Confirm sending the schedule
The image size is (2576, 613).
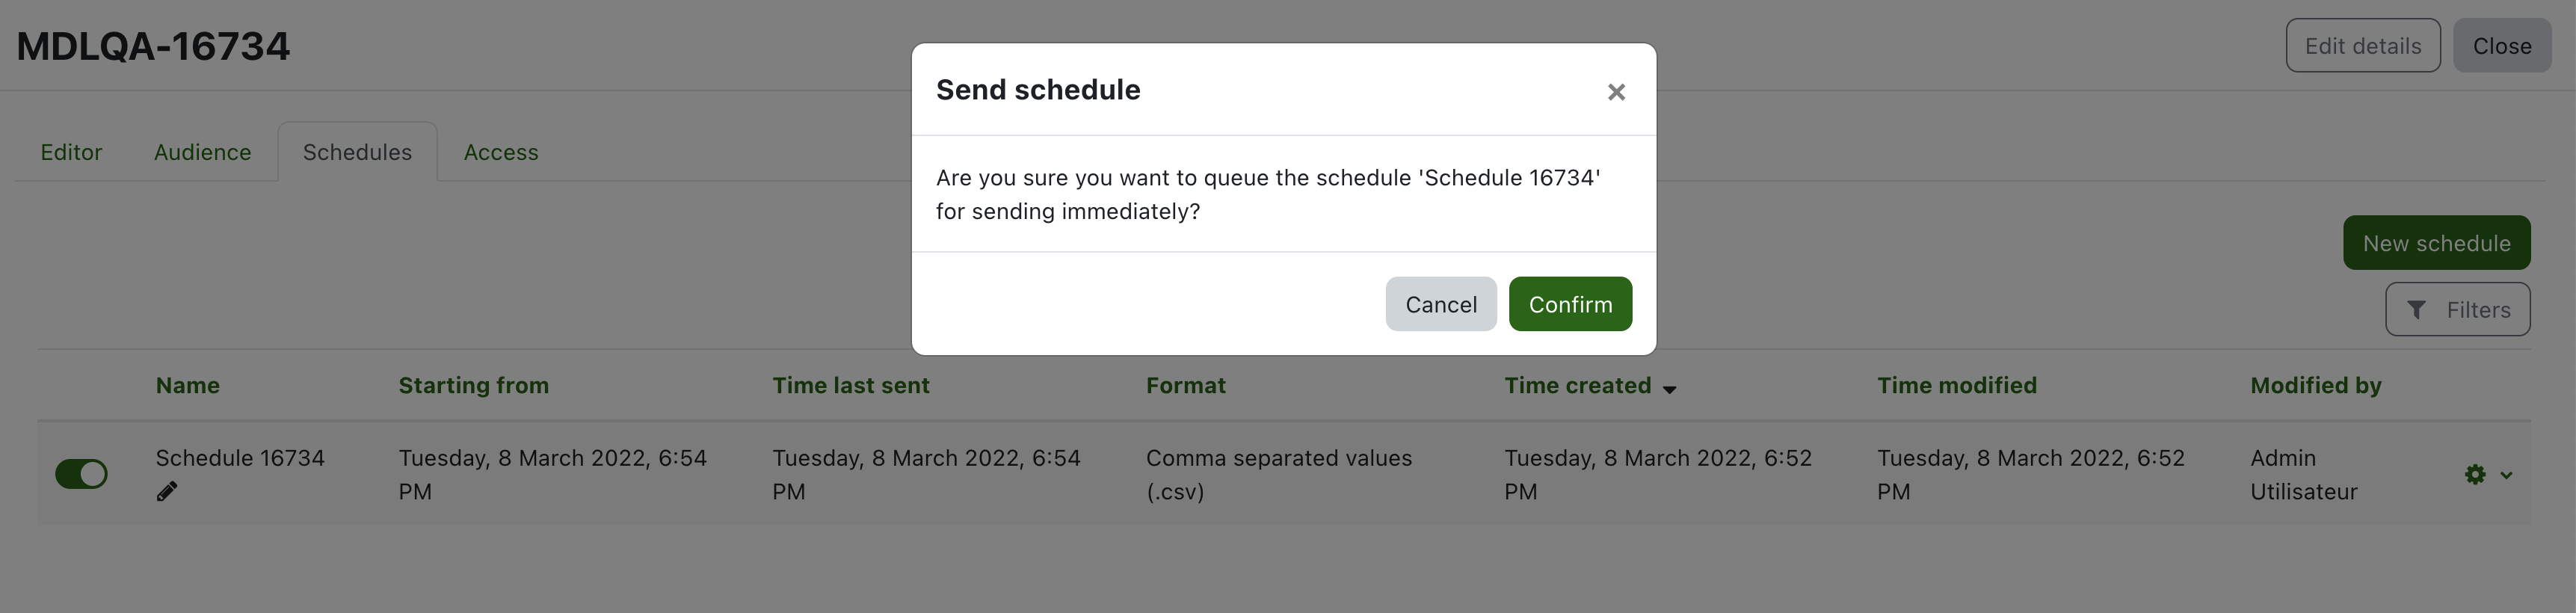(x=1570, y=304)
